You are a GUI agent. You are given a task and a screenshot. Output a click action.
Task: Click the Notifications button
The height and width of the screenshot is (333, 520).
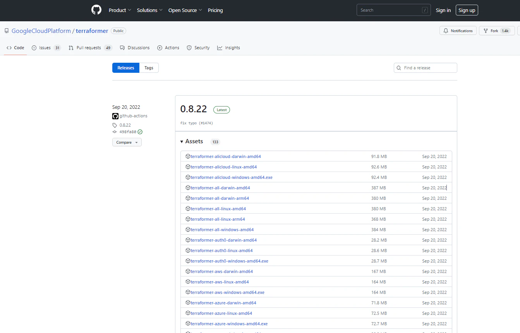point(458,31)
